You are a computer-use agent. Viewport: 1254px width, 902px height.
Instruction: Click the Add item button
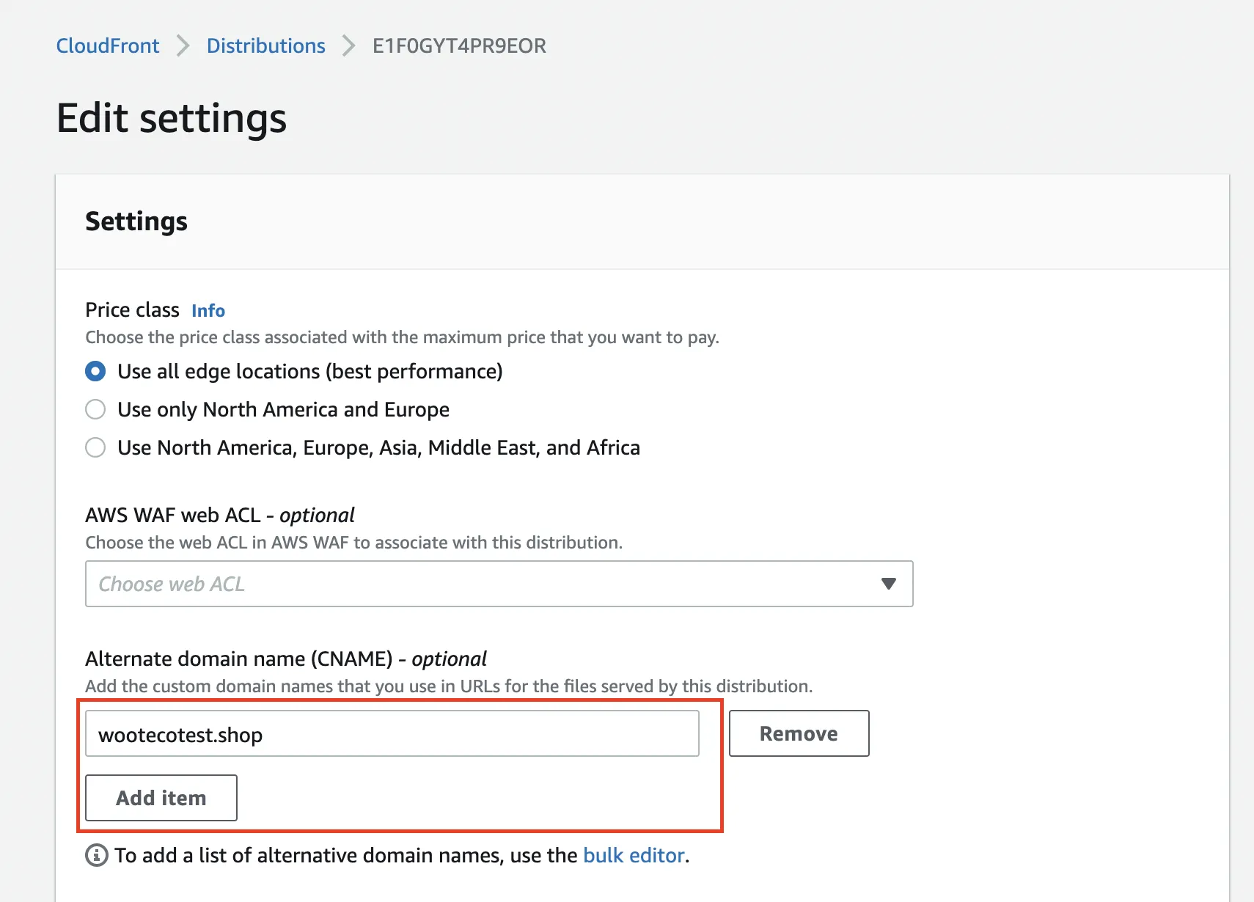click(161, 798)
